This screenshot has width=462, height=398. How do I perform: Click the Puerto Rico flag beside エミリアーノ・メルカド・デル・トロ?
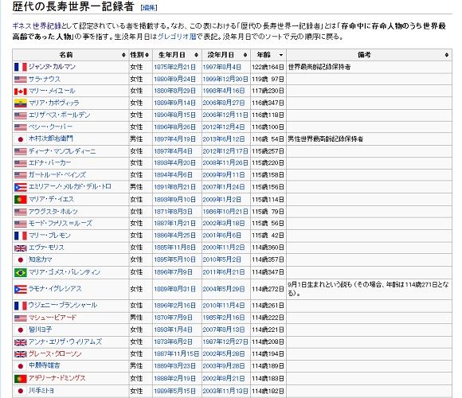tap(21, 187)
